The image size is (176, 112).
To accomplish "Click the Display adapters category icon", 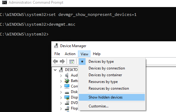I will tap(67, 97).
